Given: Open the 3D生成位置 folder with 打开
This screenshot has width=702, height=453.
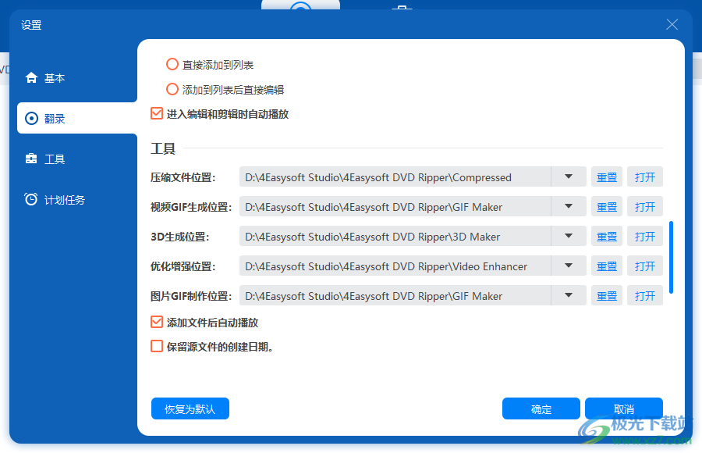Looking at the screenshot, I should pos(645,236).
